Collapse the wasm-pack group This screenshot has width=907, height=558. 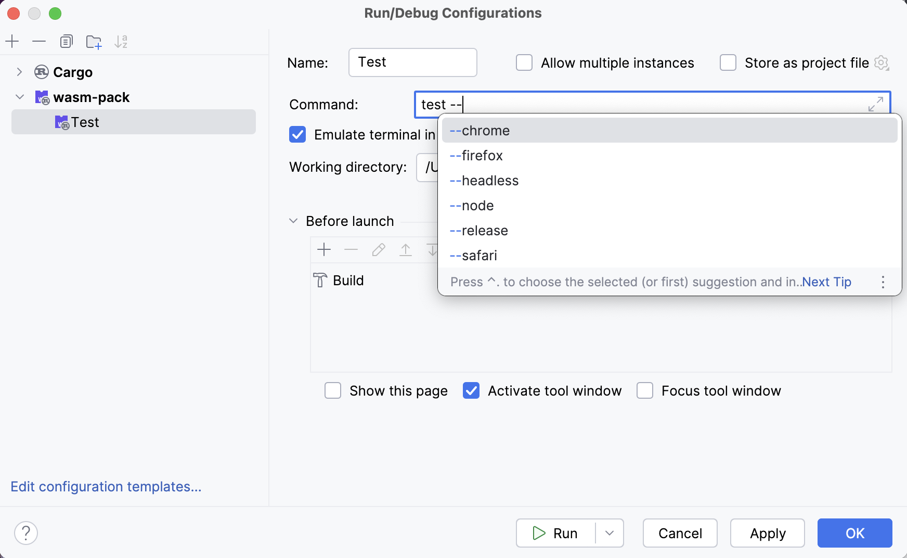(x=19, y=97)
